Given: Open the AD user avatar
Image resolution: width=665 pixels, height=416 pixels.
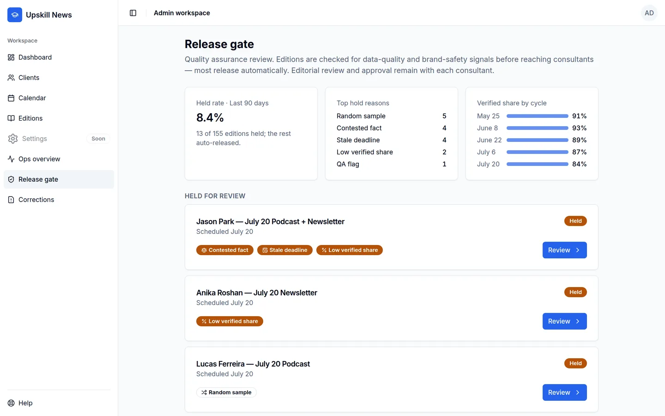Looking at the screenshot, I should pos(649,13).
